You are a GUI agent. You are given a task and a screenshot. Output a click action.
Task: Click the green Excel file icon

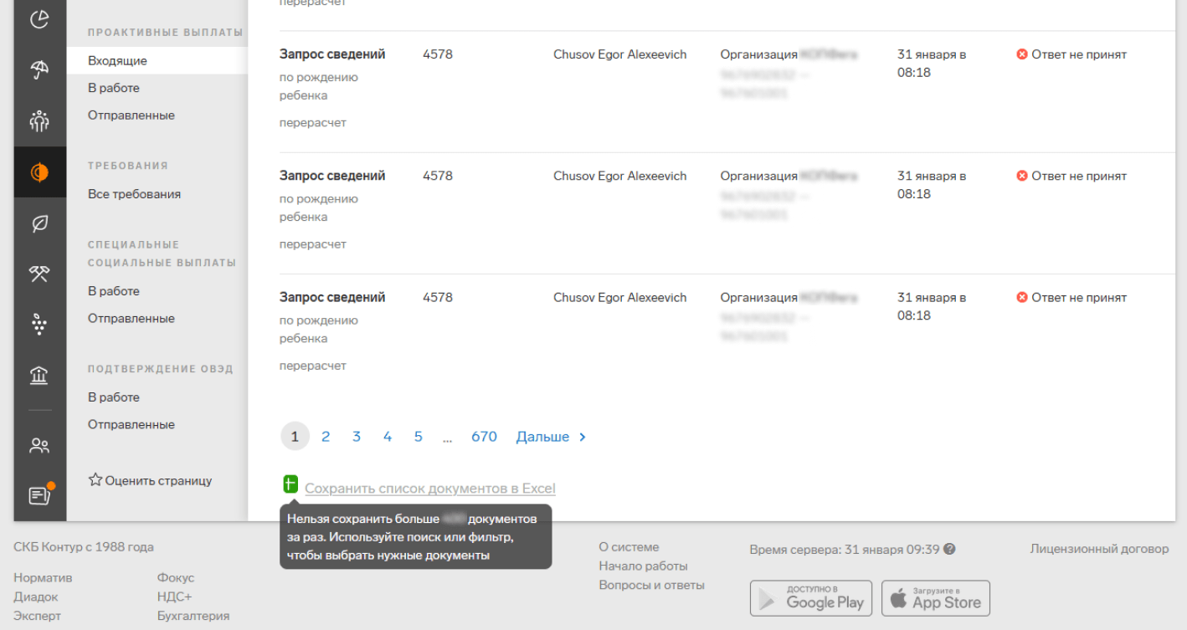point(290,484)
